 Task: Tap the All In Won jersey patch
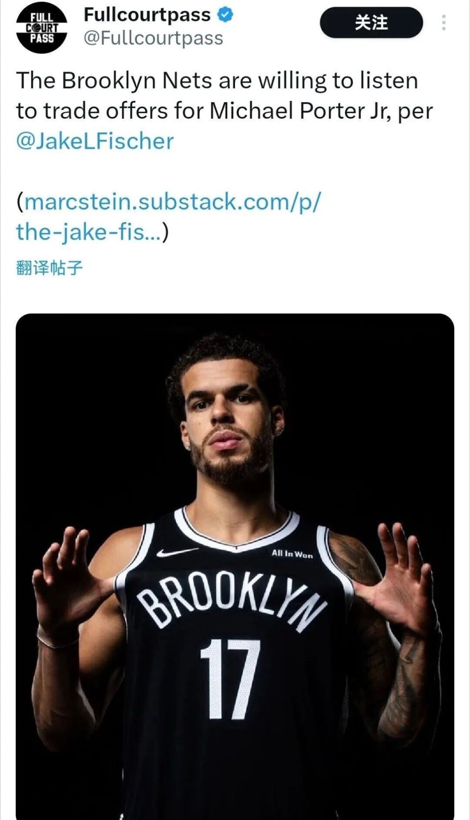292,554
